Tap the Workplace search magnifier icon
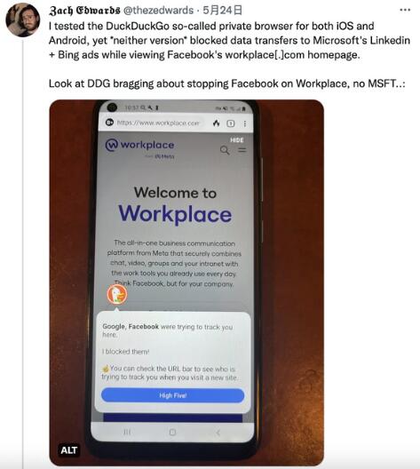Screen dimensions: 420x469 pyautogui.click(x=225, y=150)
